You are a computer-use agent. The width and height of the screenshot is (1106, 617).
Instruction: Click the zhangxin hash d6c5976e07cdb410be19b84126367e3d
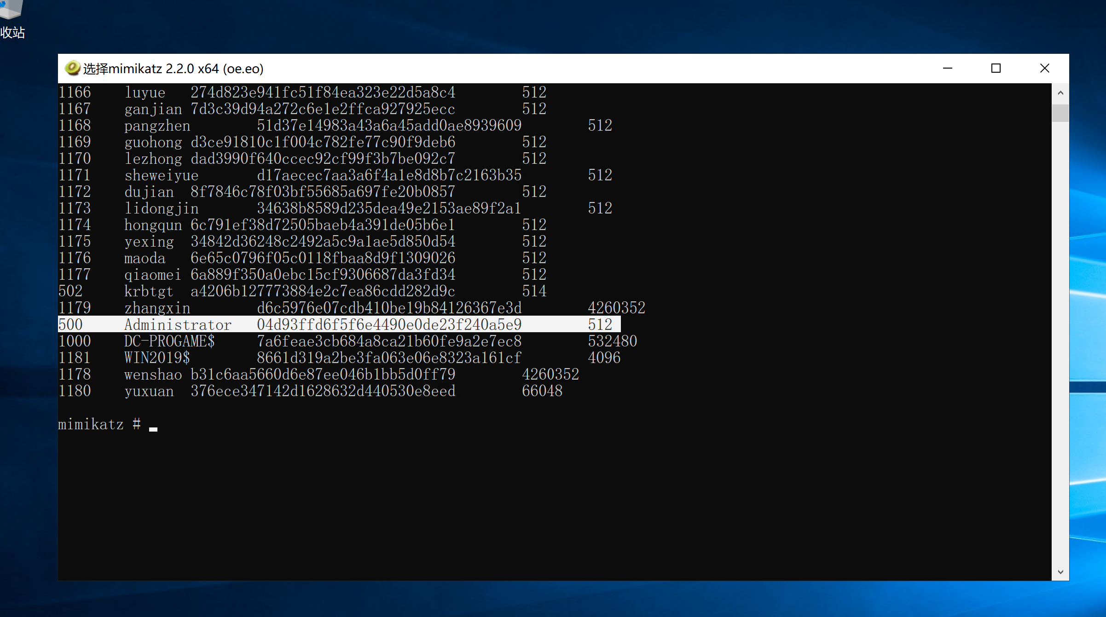pyautogui.click(x=389, y=308)
